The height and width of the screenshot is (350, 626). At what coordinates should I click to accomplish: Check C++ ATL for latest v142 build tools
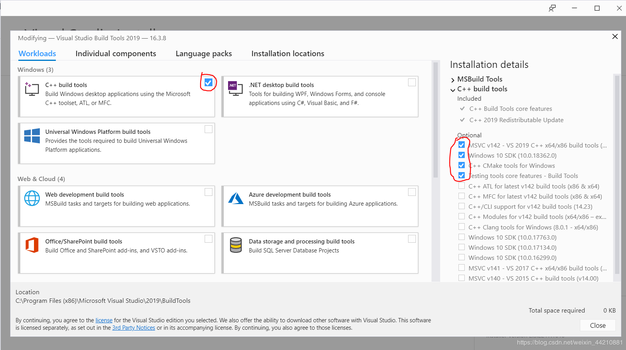[462, 186]
